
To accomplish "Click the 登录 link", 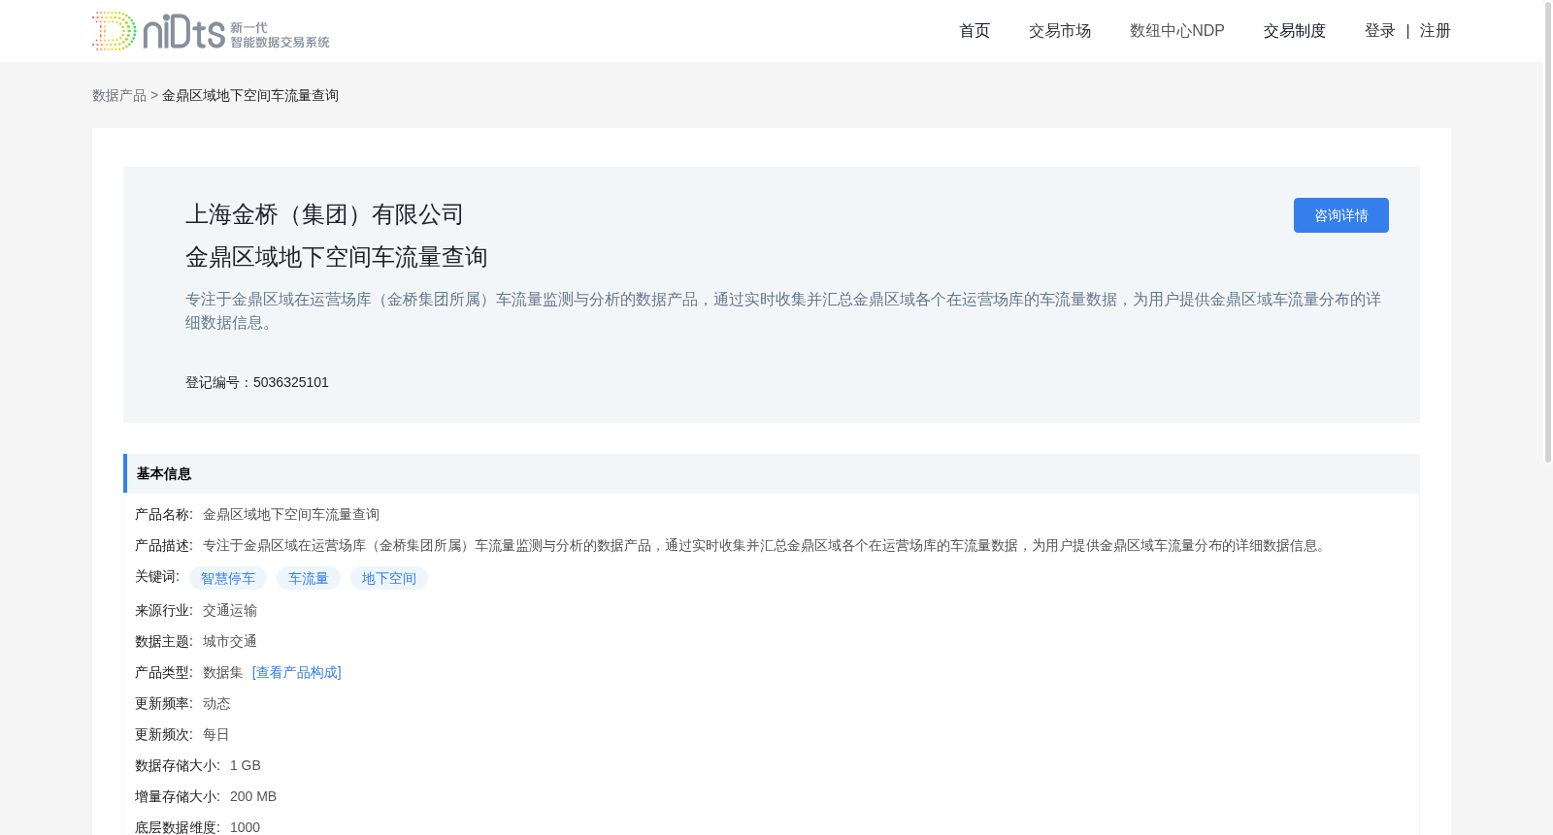I will [1380, 31].
